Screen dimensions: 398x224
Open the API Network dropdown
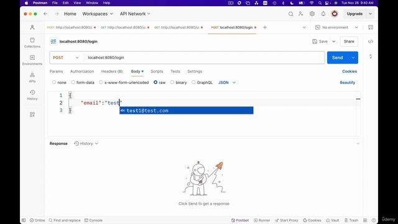tap(135, 14)
